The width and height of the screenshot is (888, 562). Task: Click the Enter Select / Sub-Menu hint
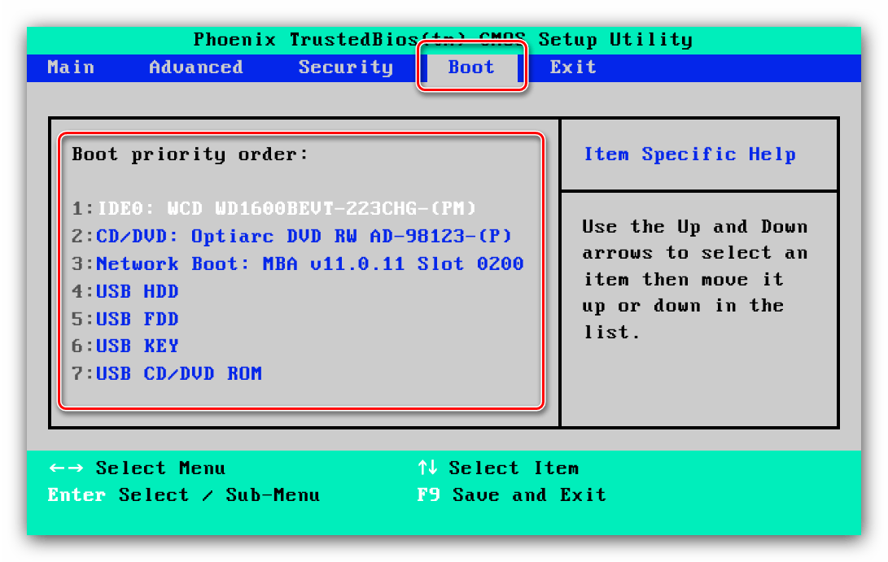[x=183, y=495]
